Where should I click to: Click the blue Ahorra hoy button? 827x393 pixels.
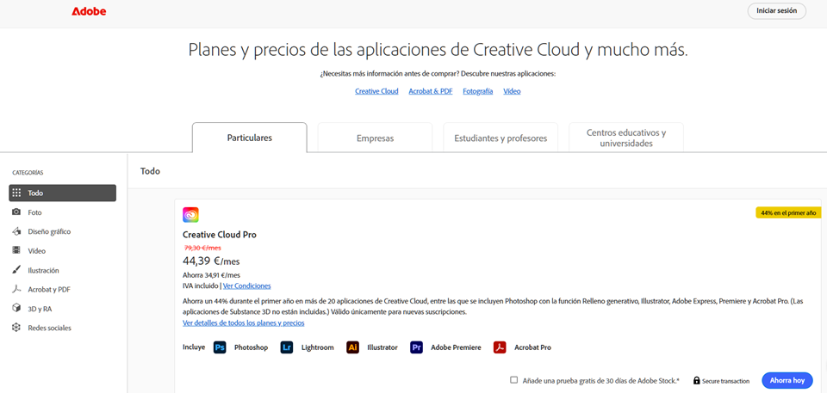point(787,380)
